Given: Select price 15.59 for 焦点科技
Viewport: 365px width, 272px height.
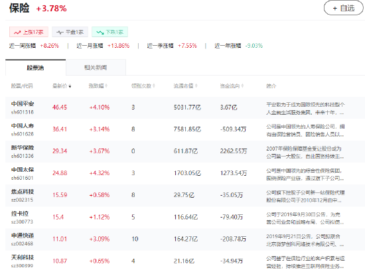Looking at the screenshot, I should pos(60,195).
